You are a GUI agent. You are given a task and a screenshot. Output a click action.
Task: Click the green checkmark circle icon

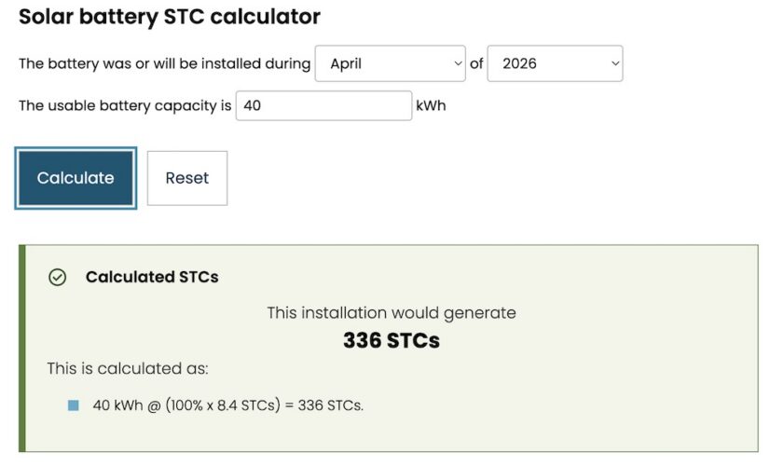58,278
